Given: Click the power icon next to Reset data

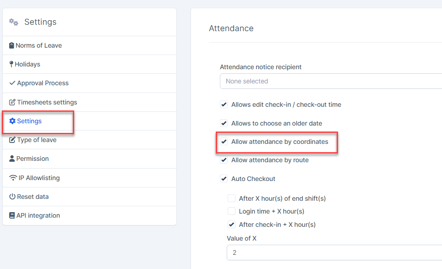Looking at the screenshot, I should [12, 197].
